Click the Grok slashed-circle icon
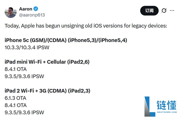178x117 pixels. 164,11
